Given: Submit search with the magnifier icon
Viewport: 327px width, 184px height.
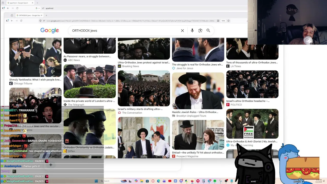Looking at the screenshot, I should [x=208, y=31].
